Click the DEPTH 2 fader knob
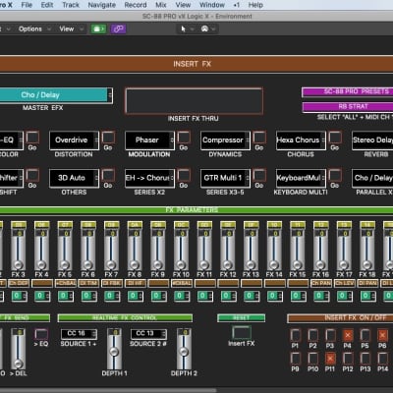393x393 pixels. click(x=184, y=352)
